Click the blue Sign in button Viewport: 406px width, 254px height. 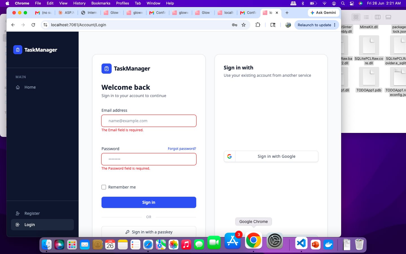[149, 202]
